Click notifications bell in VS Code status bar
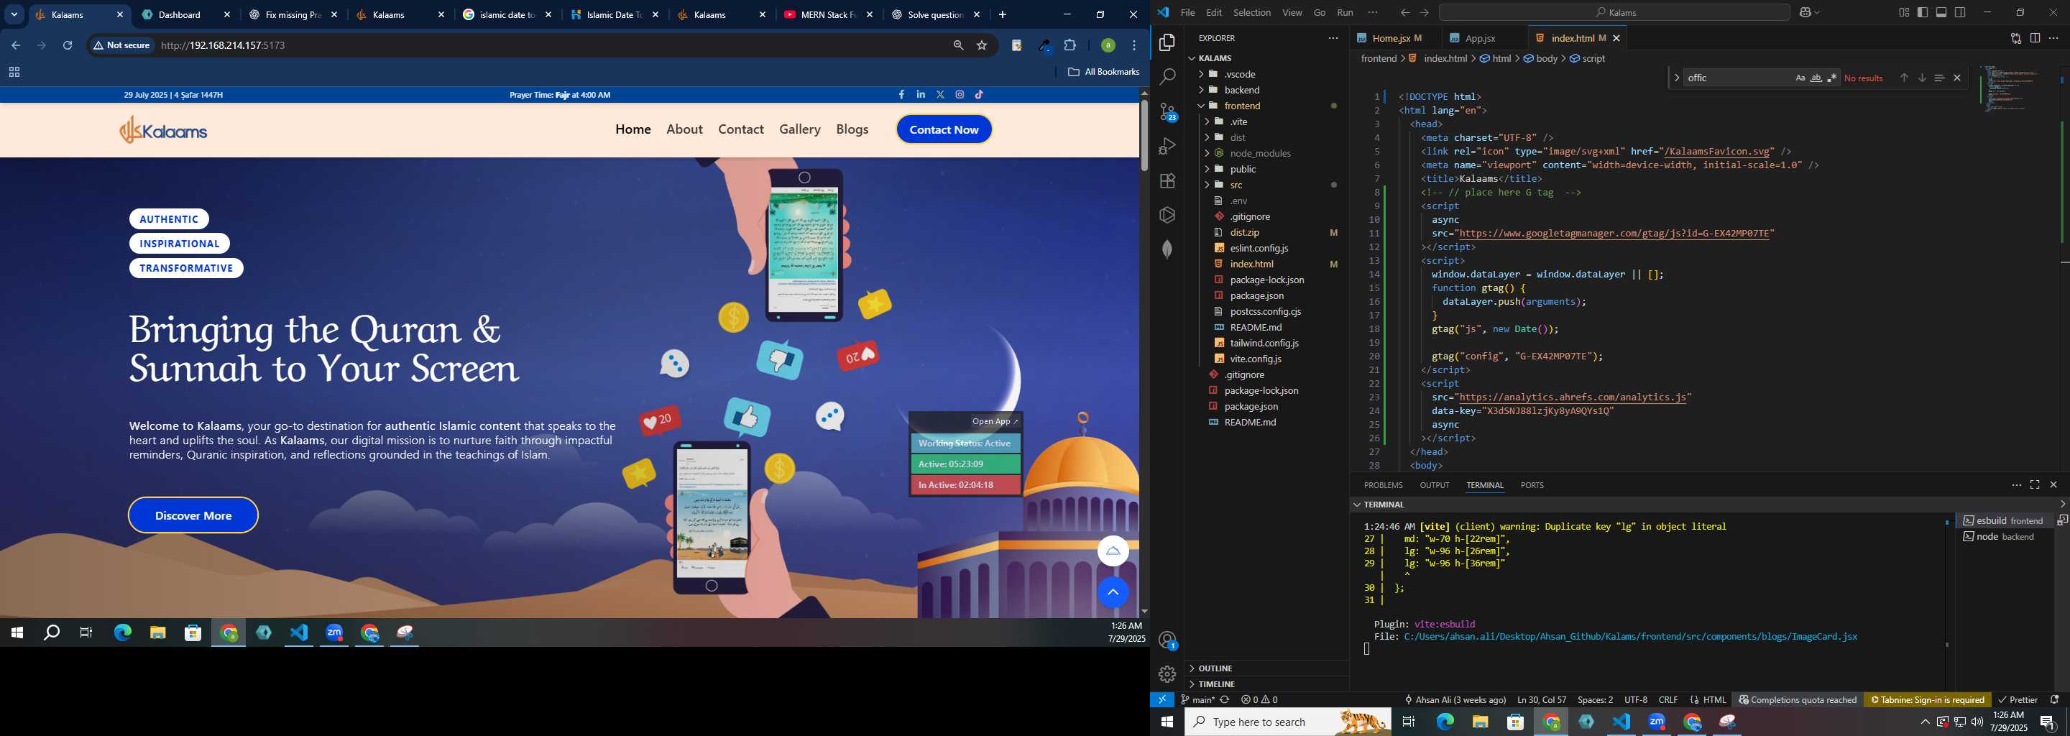The height and width of the screenshot is (736, 2070). click(x=2055, y=700)
